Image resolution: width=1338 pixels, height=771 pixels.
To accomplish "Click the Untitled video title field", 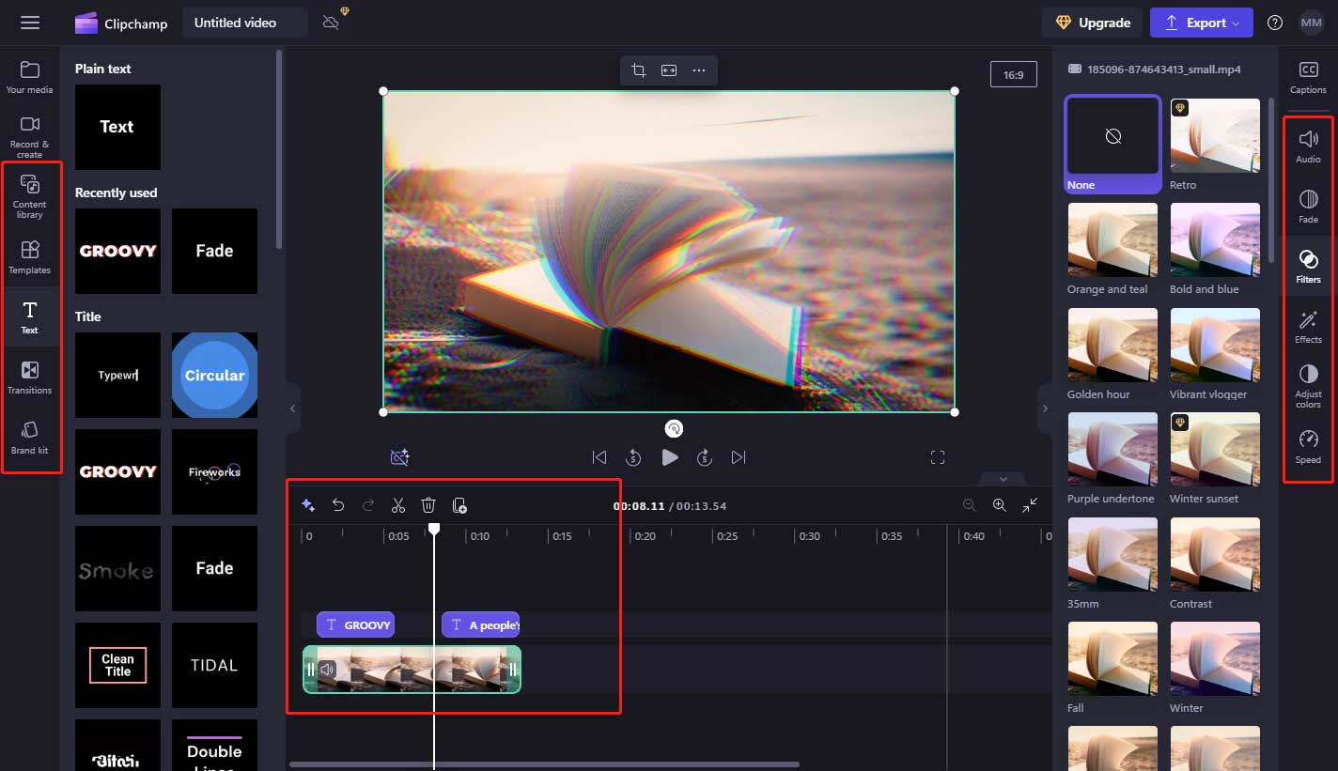I will [x=245, y=23].
